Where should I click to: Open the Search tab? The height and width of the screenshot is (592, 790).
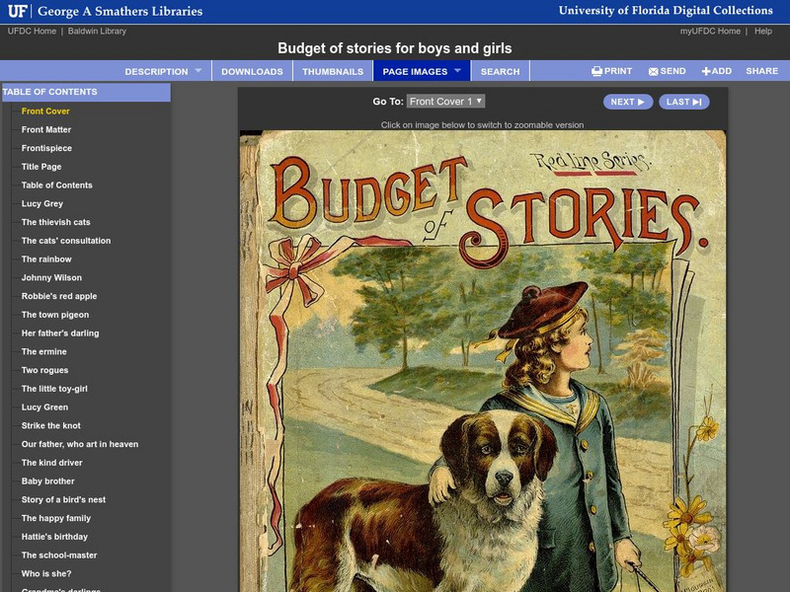tap(500, 71)
